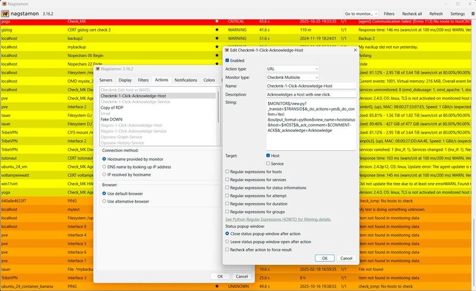Viewport: 476px width, 291px height.
Task: Open the Action type URL dropdown
Action: (x=293, y=69)
